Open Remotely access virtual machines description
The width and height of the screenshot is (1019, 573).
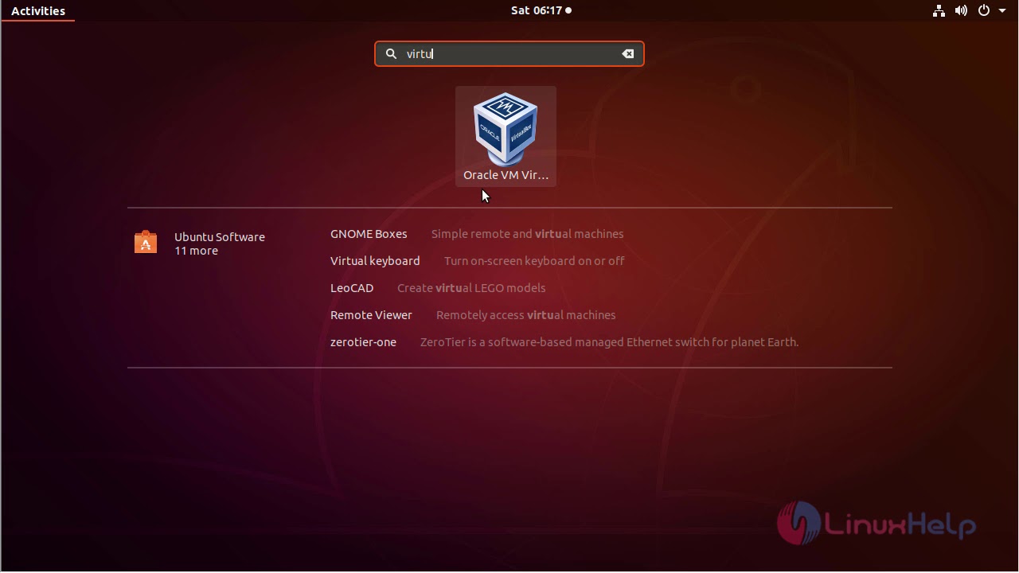click(x=526, y=315)
